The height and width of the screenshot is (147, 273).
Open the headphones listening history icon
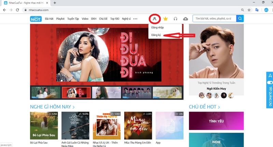pyautogui.click(x=175, y=19)
